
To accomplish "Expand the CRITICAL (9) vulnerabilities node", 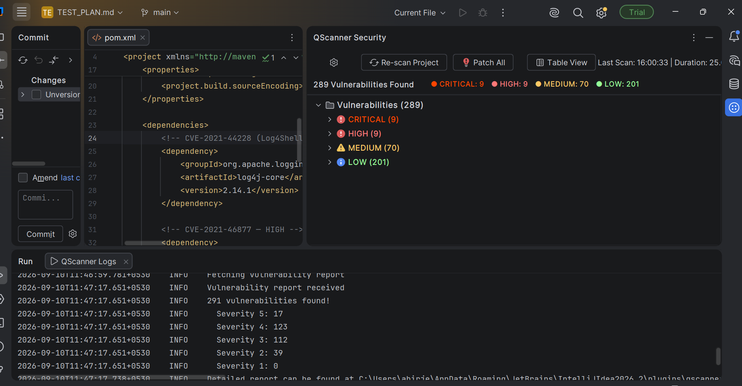I will [x=330, y=119].
